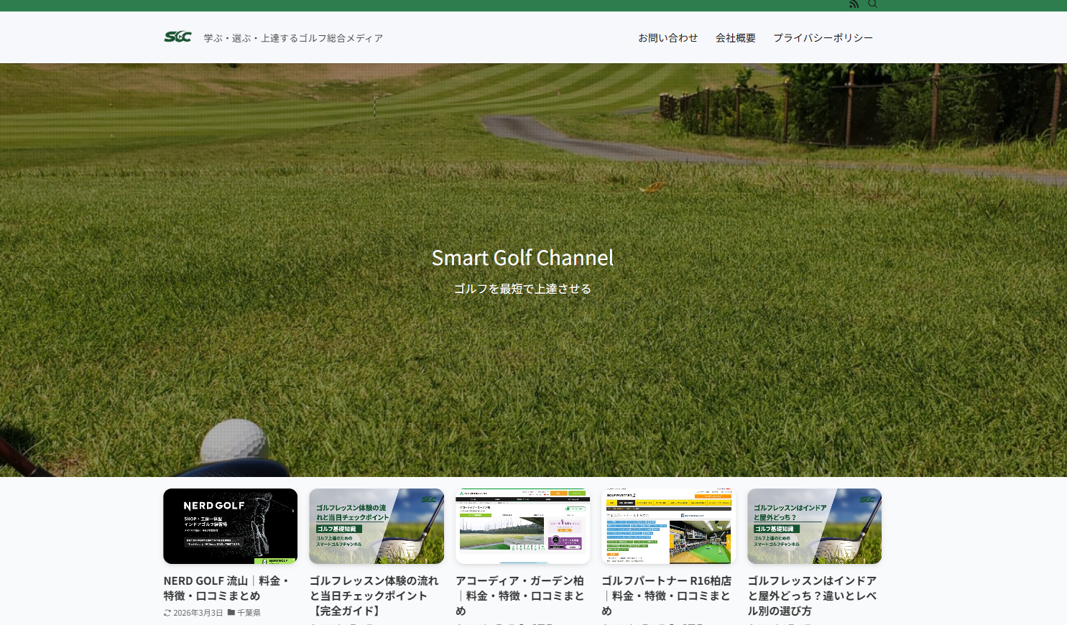Open the ゴルフパートナー R16柏店 article thumbnail
The width and height of the screenshot is (1067, 625).
668,526
